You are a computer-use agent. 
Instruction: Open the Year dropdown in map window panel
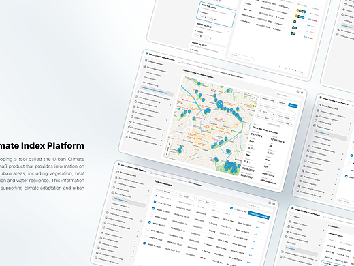point(266,113)
